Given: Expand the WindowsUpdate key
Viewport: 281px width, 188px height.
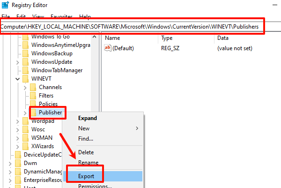Looking at the screenshot, I should pos(18,62).
